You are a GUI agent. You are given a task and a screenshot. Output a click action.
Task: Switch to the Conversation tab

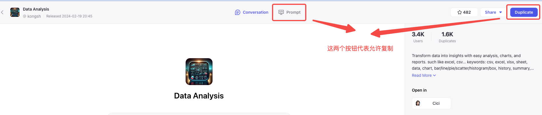(x=252, y=12)
